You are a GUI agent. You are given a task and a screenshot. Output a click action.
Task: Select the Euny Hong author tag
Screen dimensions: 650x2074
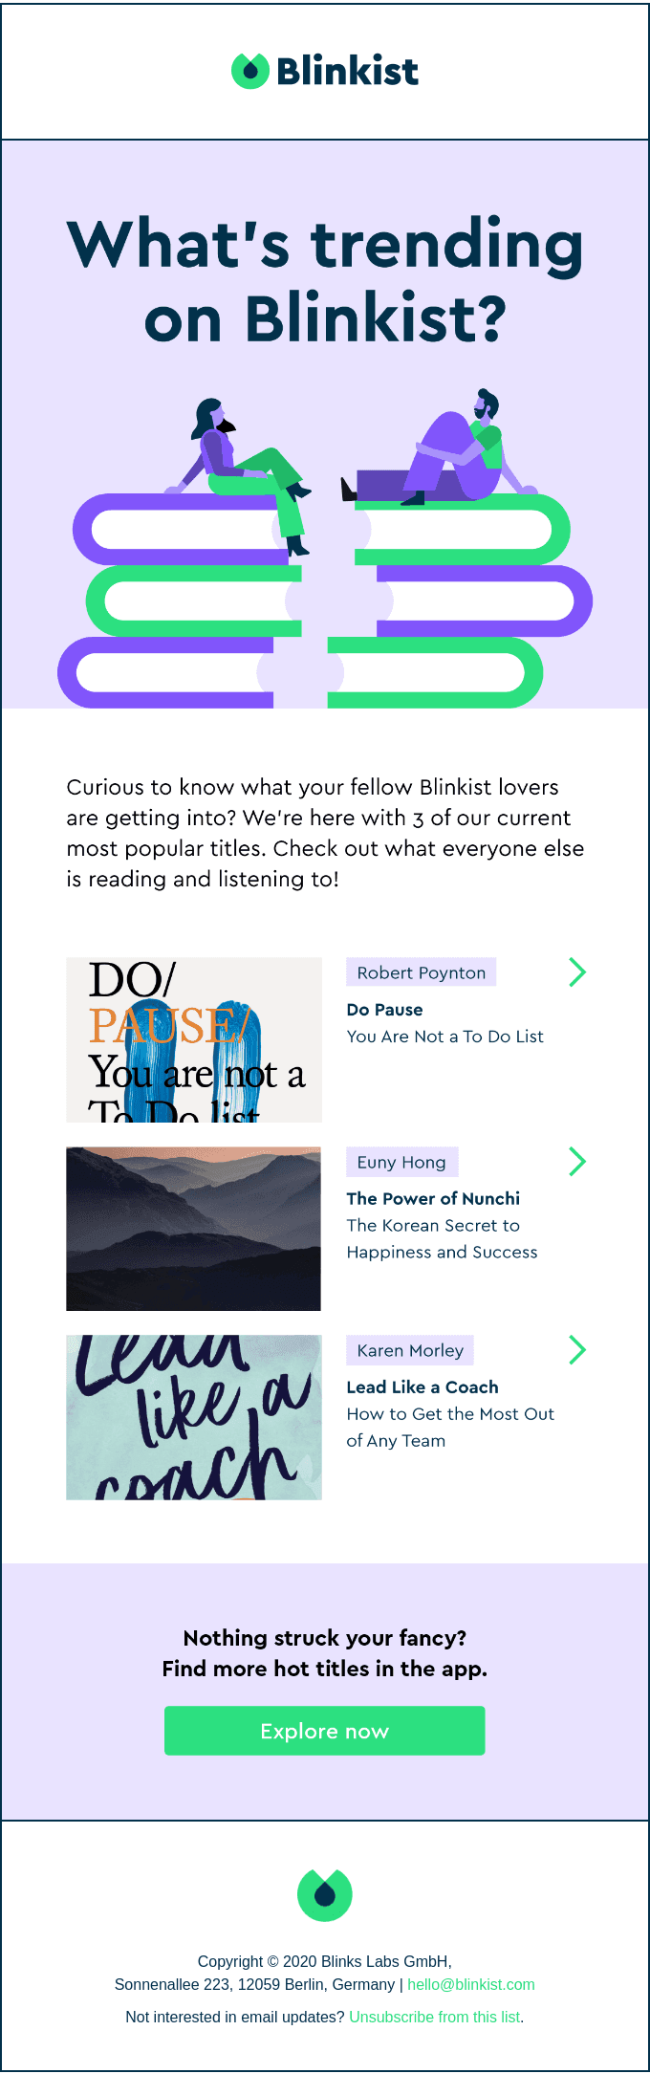point(401,1162)
